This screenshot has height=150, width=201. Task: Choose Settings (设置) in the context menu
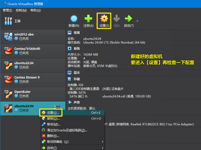pos(53,113)
